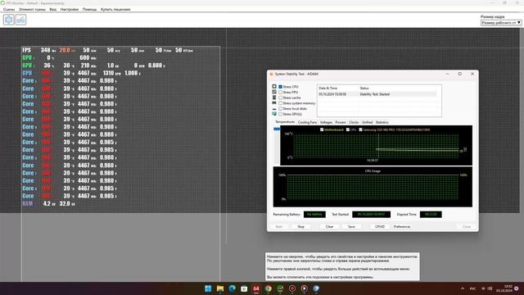Switch to the Unified tab

[x=368, y=122]
